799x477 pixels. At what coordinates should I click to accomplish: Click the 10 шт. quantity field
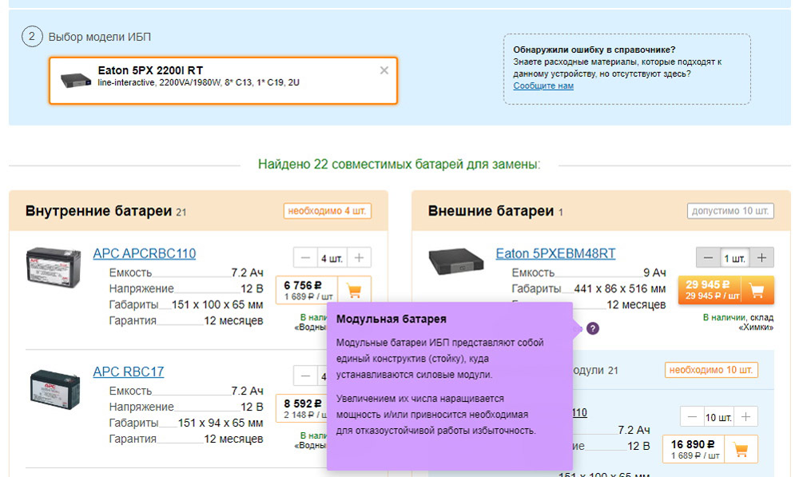click(x=719, y=417)
